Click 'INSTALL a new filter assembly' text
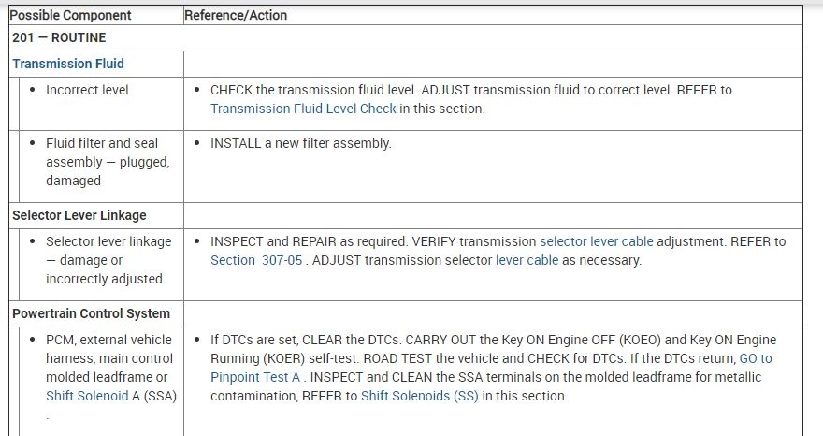 click(x=300, y=143)
